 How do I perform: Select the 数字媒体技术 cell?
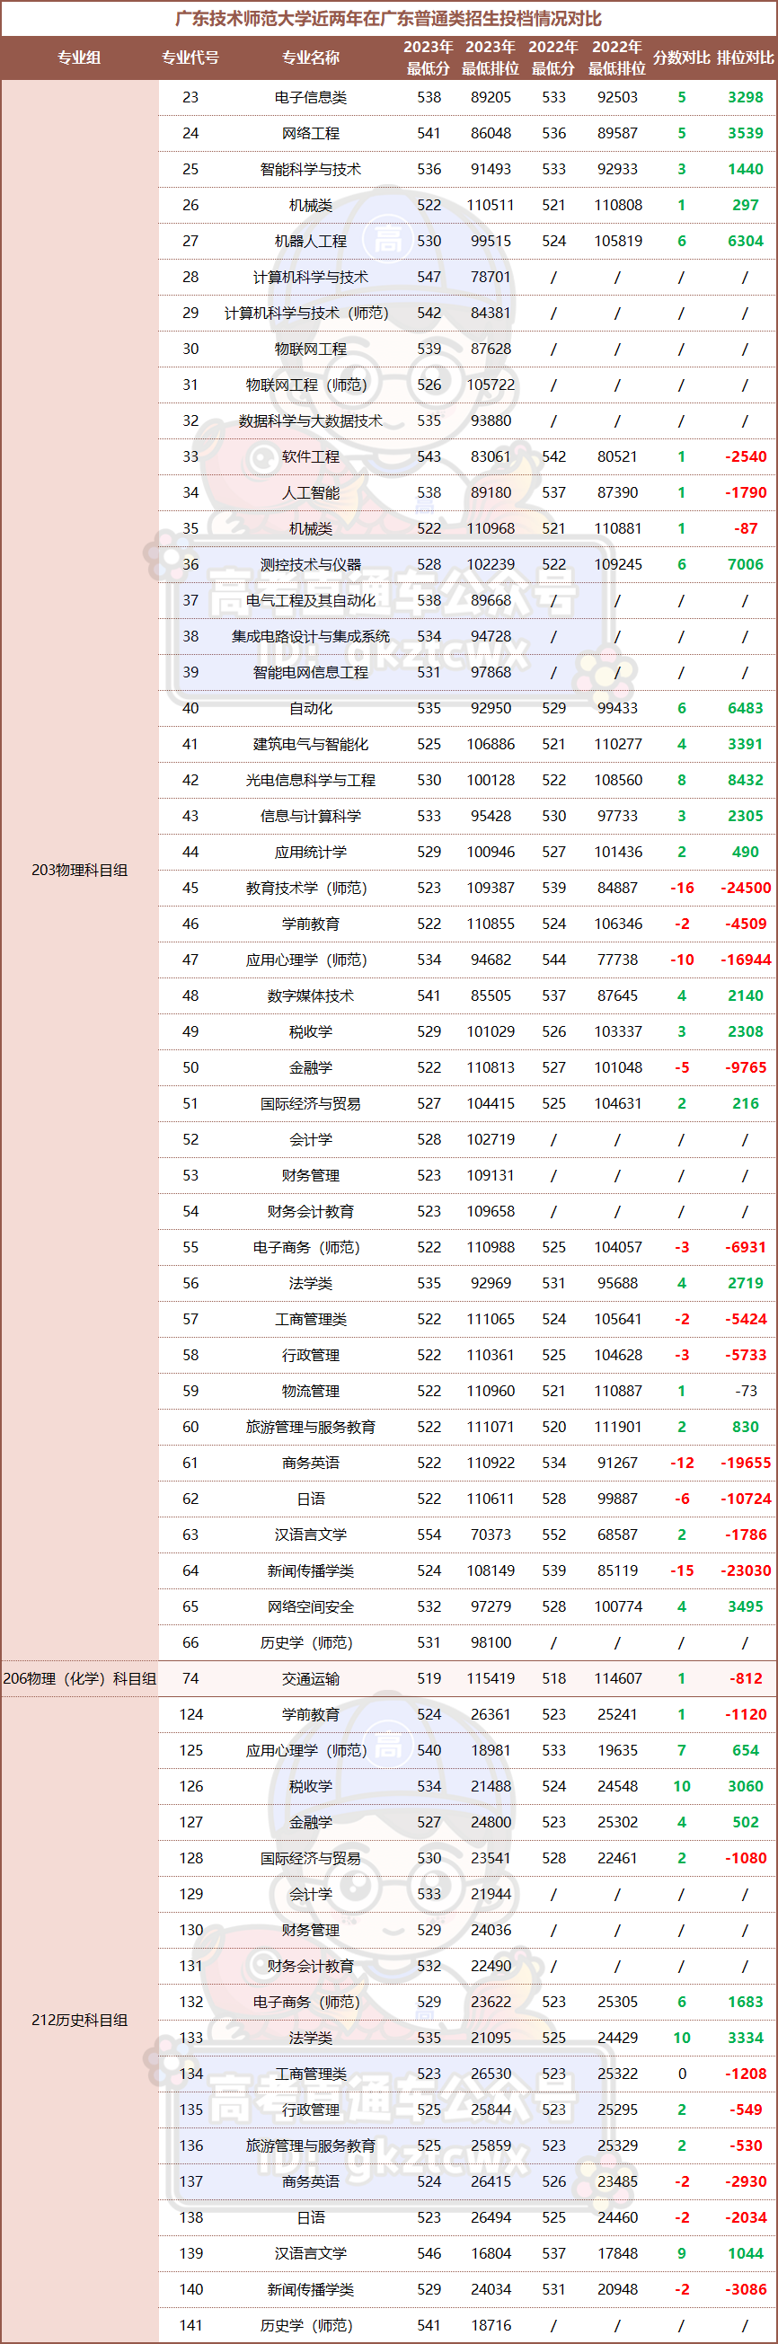click(x=310, y=995)
